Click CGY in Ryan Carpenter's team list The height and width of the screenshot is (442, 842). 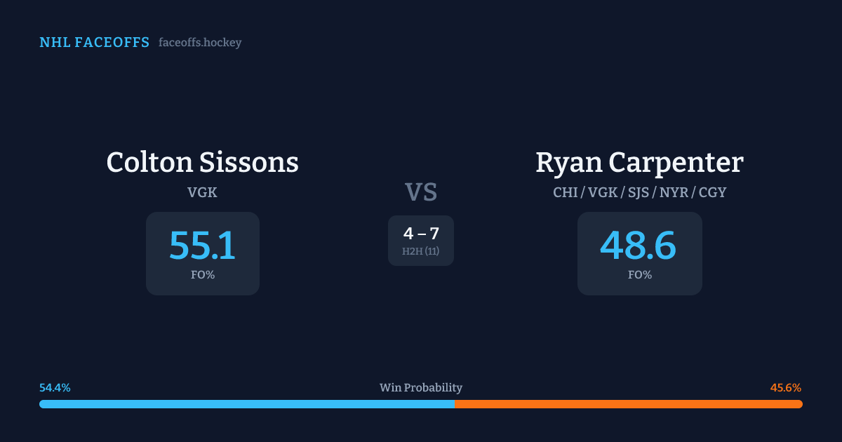pos(712,192)
